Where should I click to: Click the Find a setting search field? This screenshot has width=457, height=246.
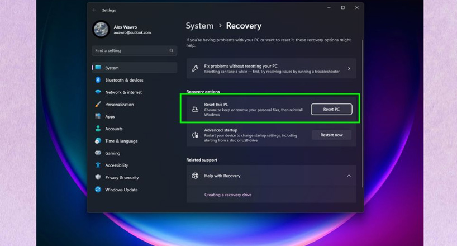click(x=134, y=50)
